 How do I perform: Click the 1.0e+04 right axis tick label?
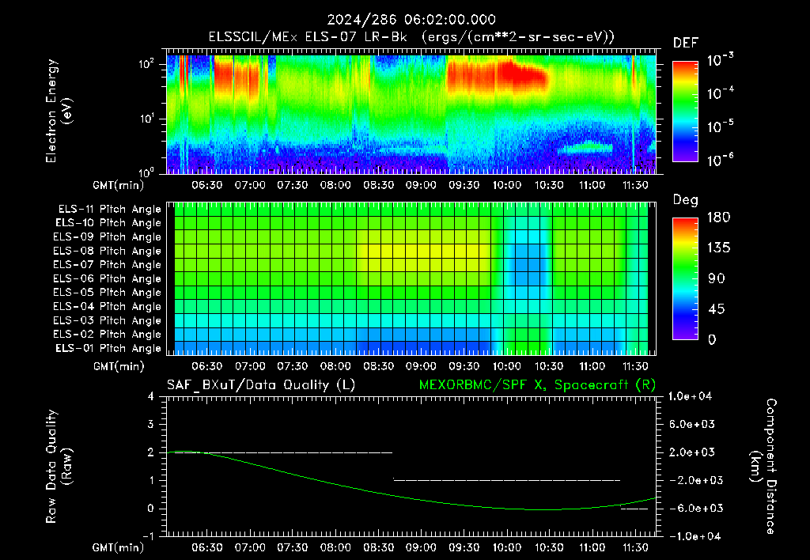point(690,396)
